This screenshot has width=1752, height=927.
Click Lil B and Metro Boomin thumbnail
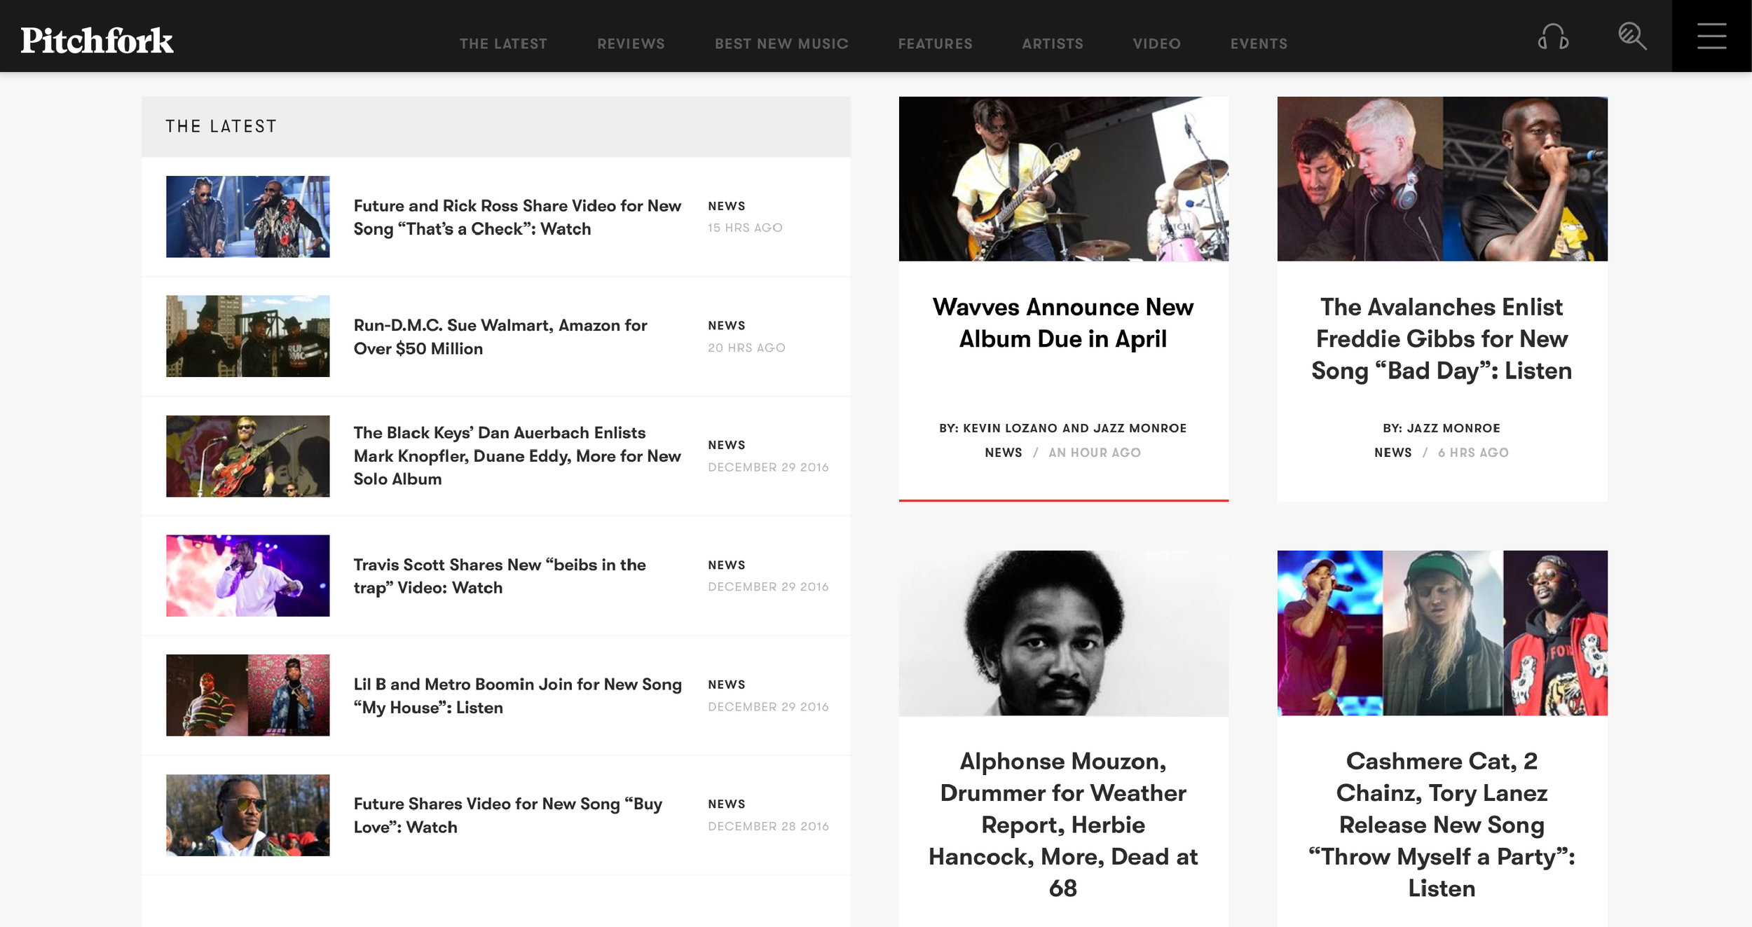click(x=247, y=695)
